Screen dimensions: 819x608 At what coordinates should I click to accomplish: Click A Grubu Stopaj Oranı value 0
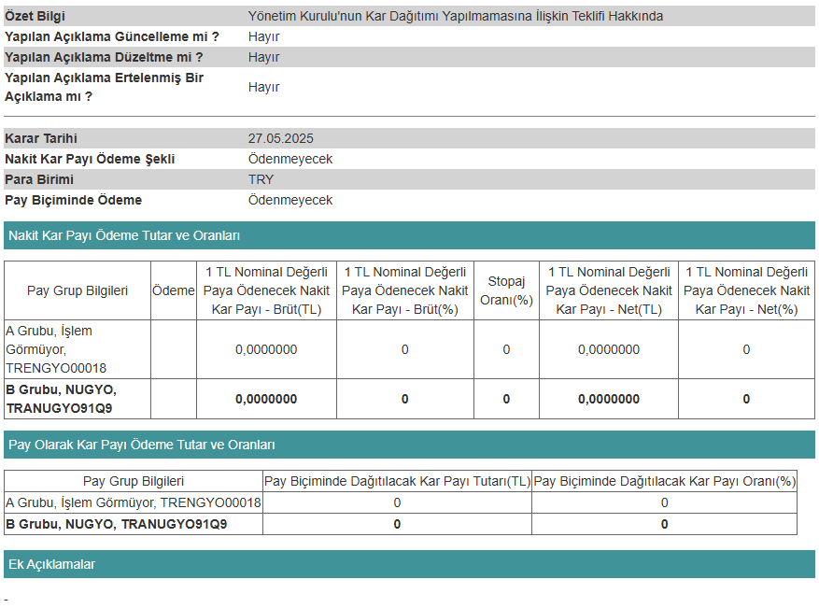point(506,349)
